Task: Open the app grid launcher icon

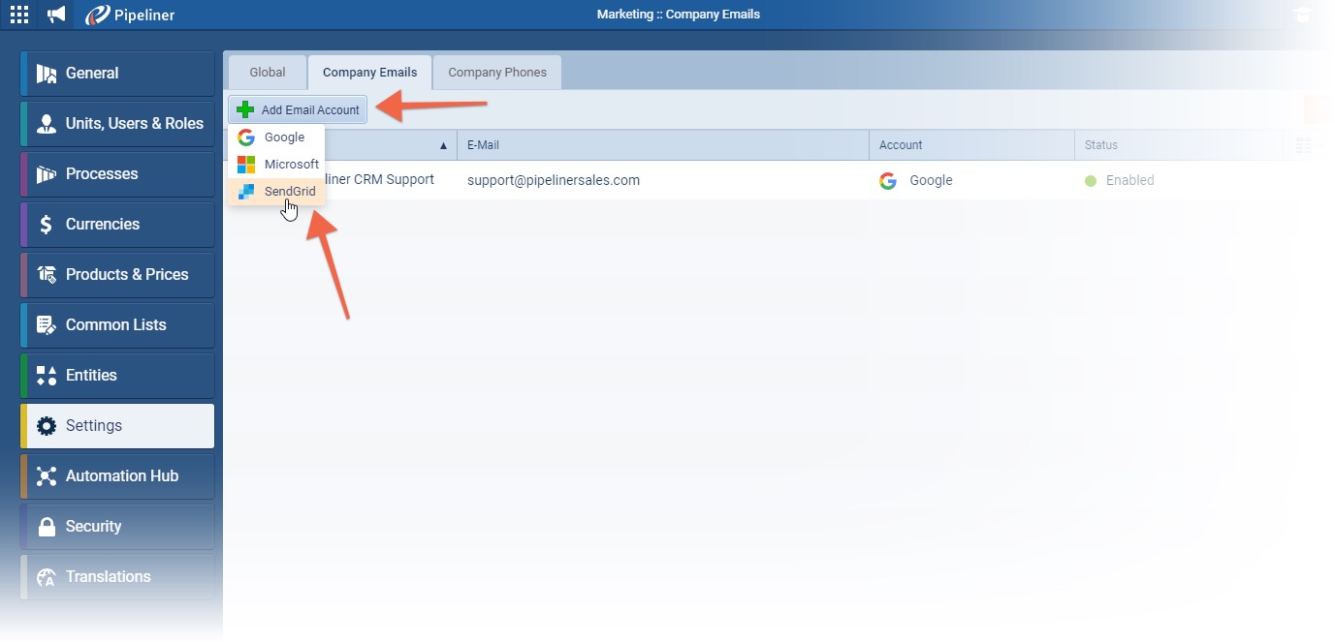Action: point(19,15)
